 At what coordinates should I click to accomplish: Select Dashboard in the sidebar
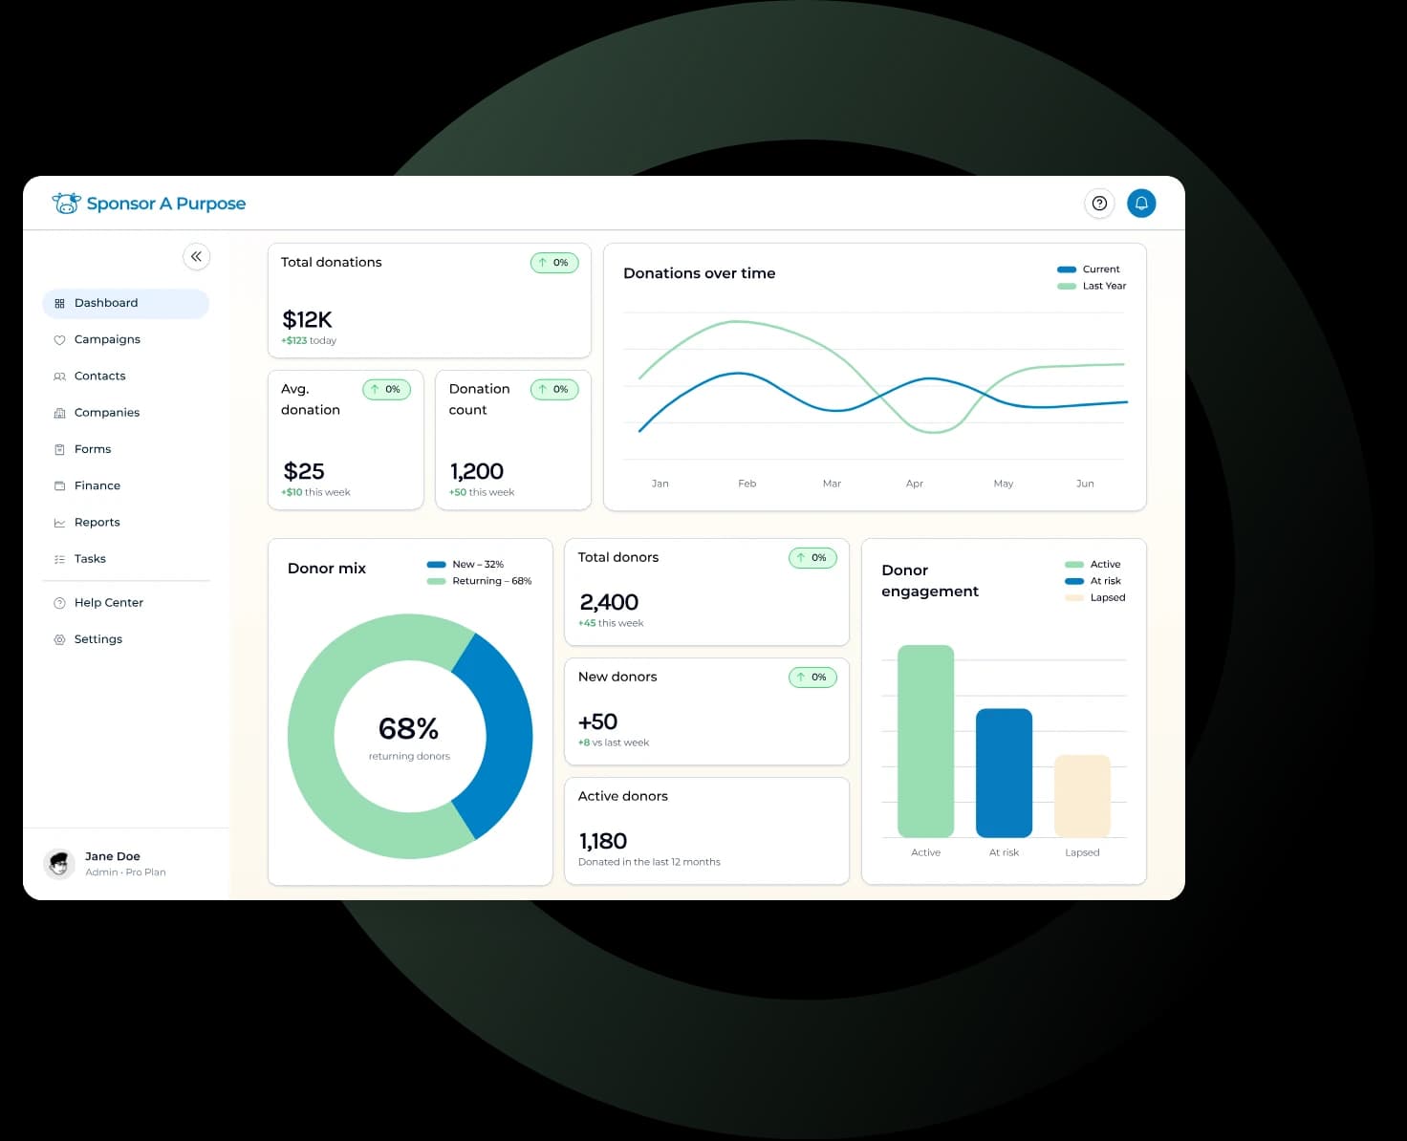coord(125,303)
